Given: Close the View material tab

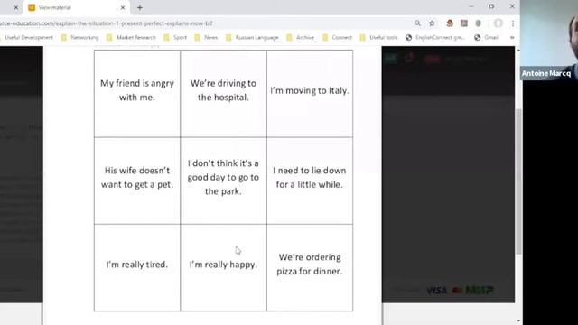Looking at the screenshot, I should pos(123,7).
